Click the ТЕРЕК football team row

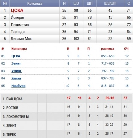[66, 134]
